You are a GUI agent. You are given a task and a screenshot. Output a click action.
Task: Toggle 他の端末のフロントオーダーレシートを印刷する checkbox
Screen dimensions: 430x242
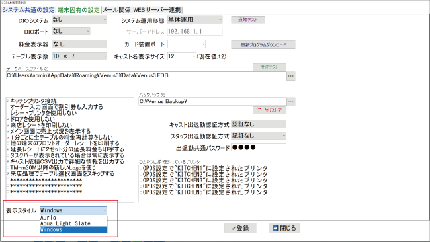(x=8, y=143)
